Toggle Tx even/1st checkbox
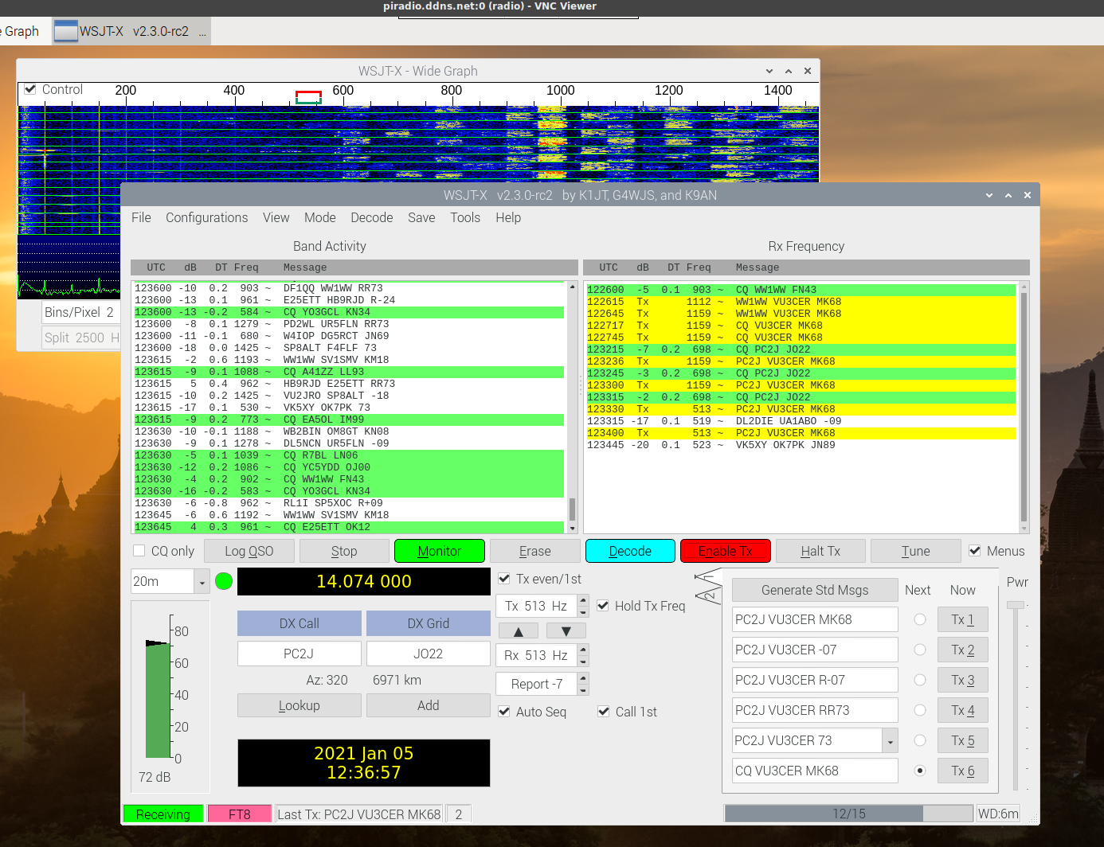Viewport: 1104px width, 847px height. point(504,579)
